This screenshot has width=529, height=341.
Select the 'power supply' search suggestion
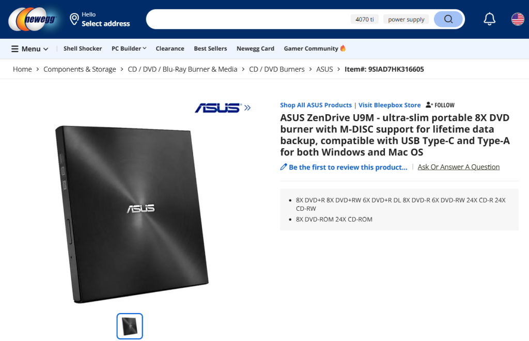(406, 19)
